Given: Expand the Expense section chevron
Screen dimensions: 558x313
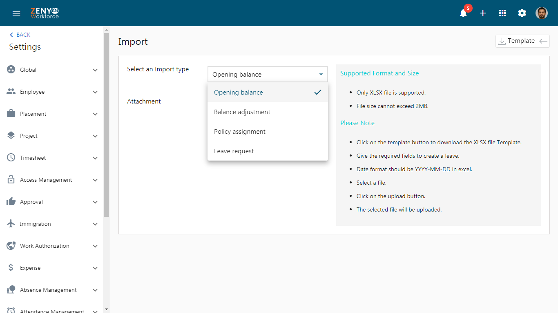Looking at the screenshot, I should pyautogui.click(x=95, y=268).
